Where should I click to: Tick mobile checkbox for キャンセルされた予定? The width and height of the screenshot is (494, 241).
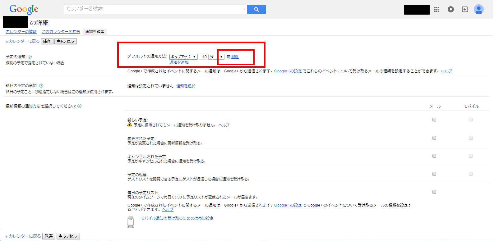[x=471, y=156]
